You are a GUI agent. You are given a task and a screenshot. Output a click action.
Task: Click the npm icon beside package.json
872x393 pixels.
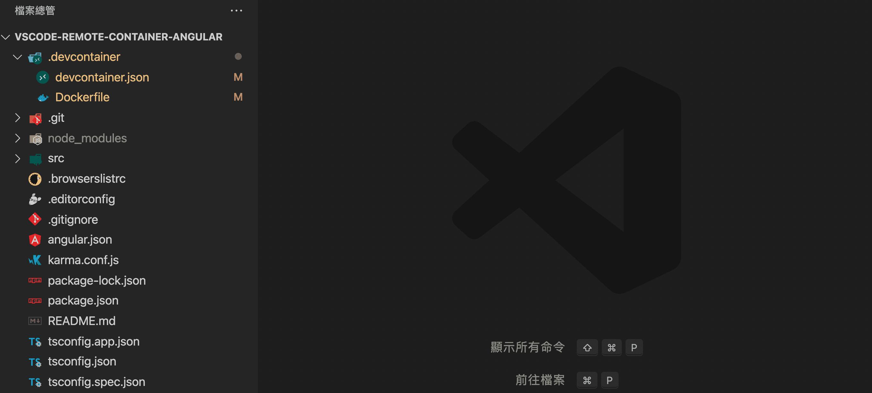35,301
